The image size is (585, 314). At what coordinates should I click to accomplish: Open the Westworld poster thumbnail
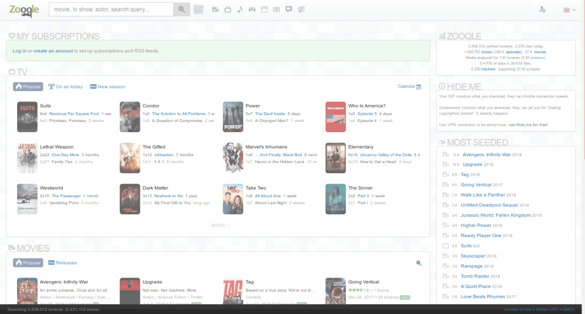[x=27, y=199]
